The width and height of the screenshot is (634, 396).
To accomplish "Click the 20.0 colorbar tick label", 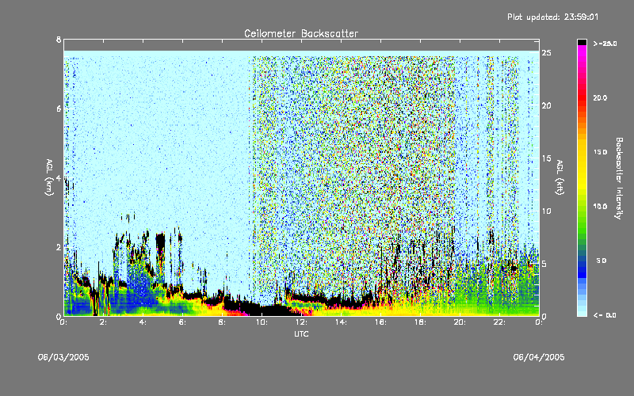I will (600, 97).
